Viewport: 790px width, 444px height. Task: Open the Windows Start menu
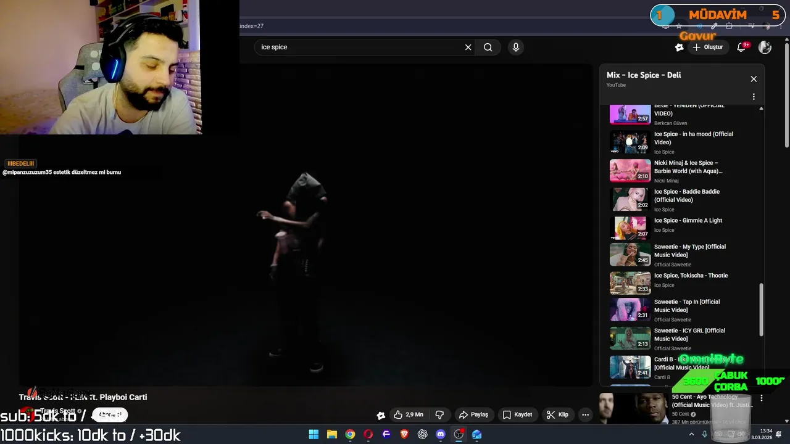[314, 434]
